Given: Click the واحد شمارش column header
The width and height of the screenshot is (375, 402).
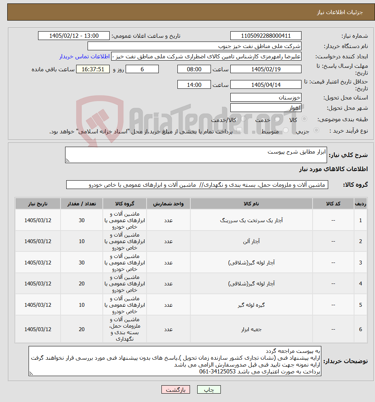Looking at the screenshot, I should coord(168,203).
